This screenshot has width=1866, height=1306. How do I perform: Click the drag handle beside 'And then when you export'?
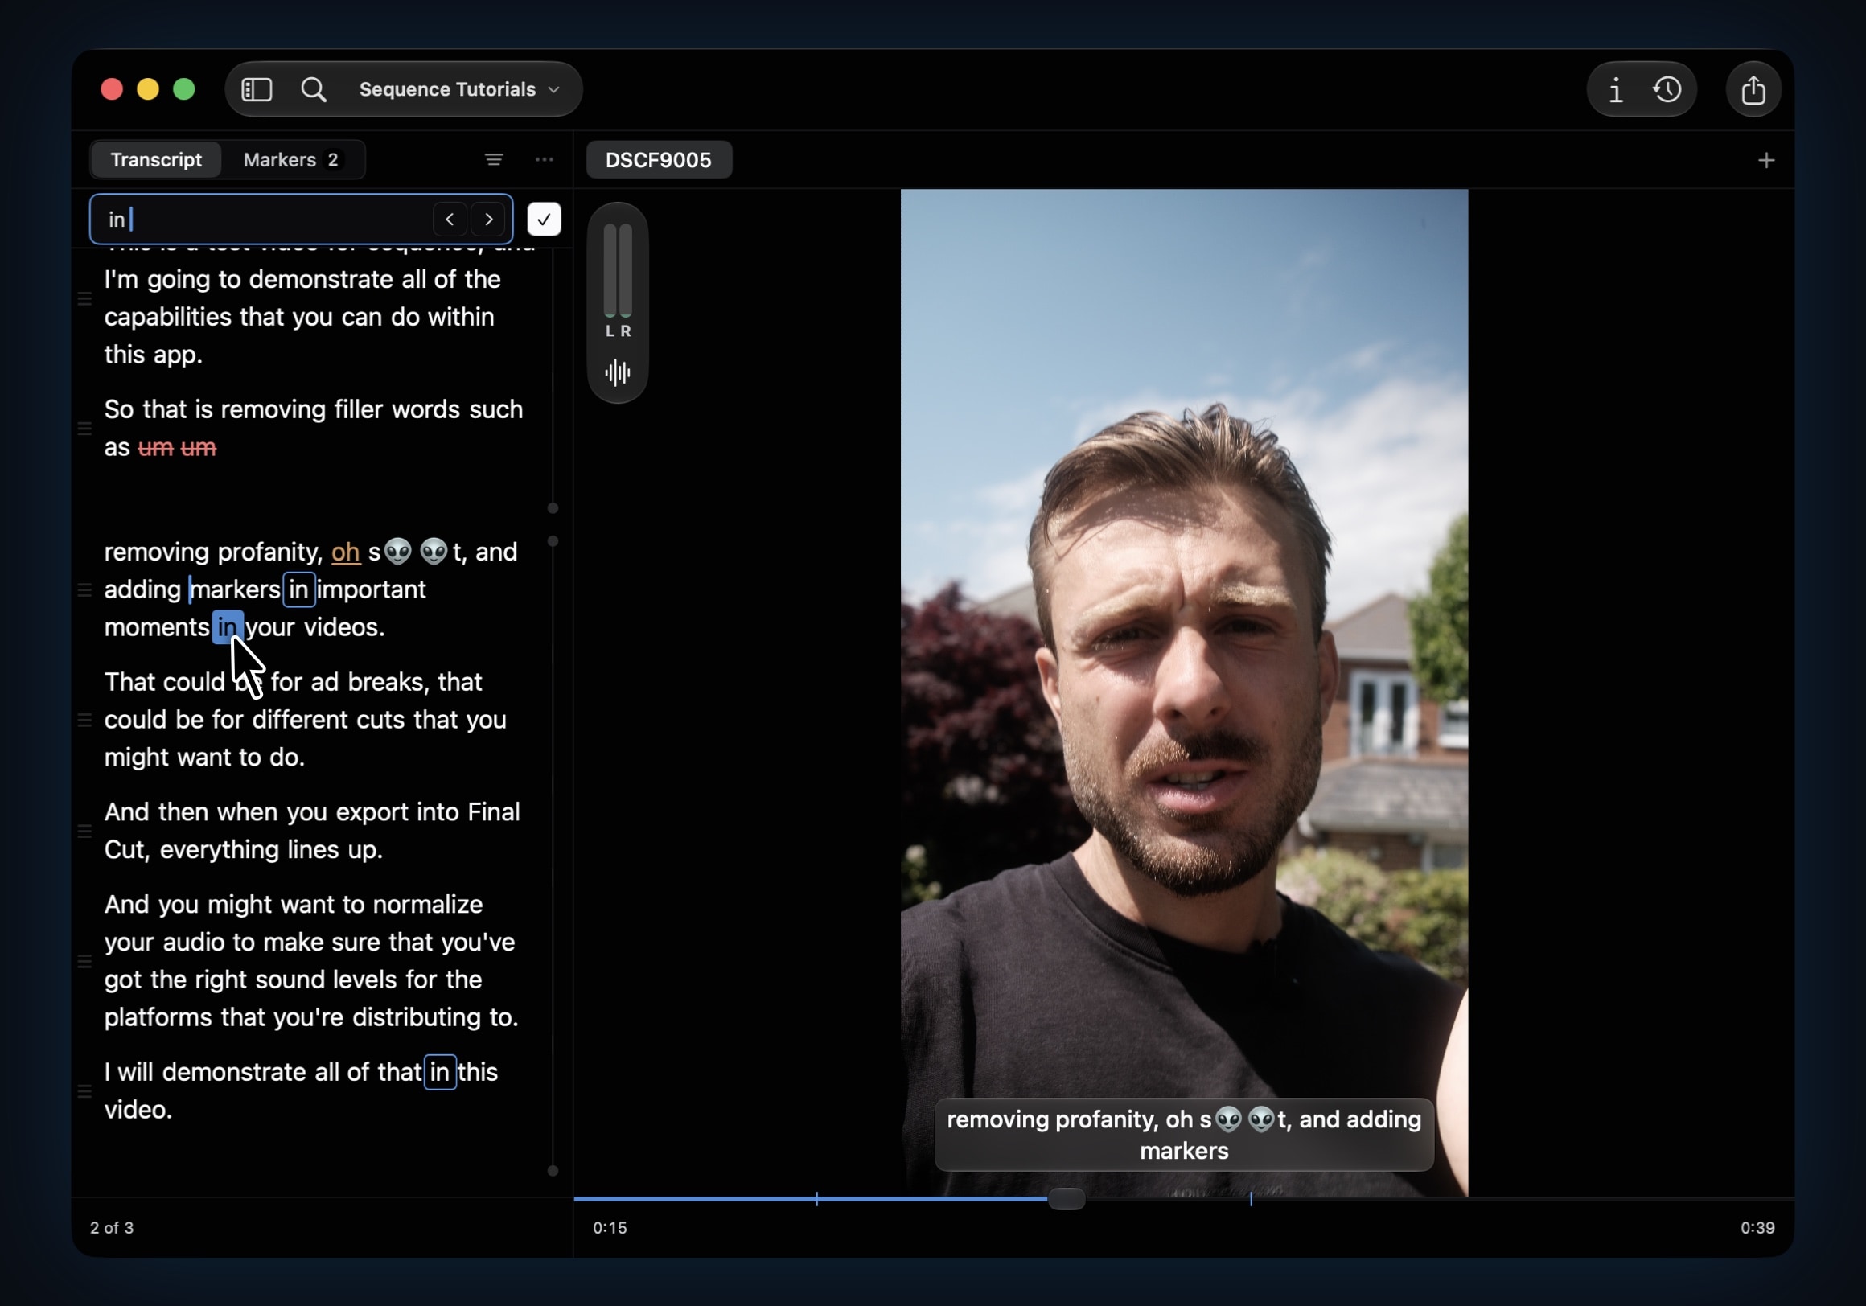click(84, 831)
